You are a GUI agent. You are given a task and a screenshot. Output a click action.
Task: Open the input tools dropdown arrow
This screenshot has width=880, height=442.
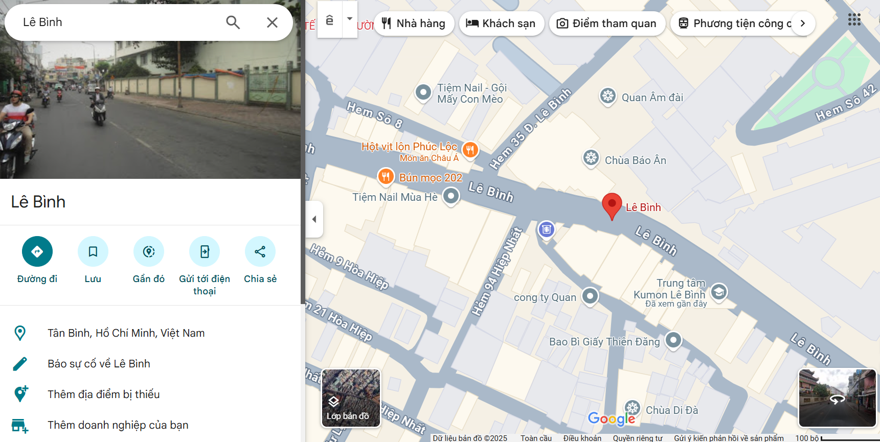point(350,19)
